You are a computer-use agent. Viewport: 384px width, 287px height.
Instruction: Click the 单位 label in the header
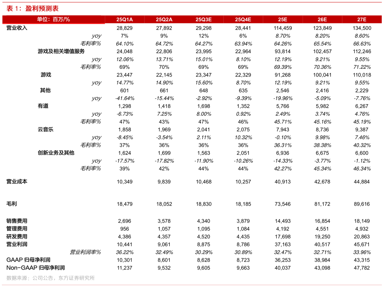(43, 19)
